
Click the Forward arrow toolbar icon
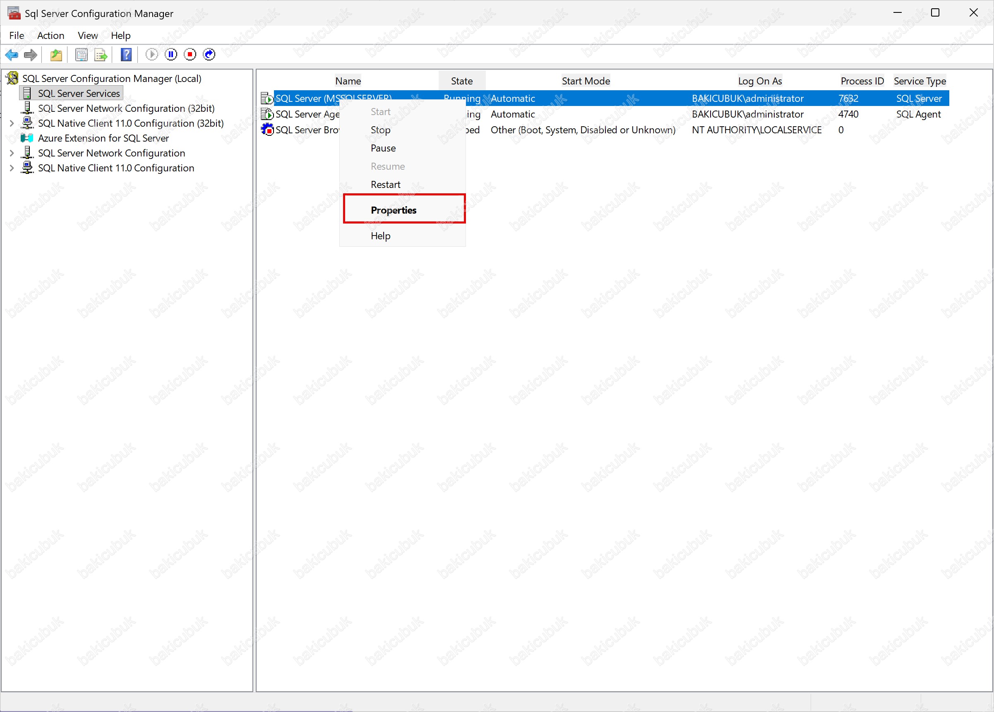(30, 55)
